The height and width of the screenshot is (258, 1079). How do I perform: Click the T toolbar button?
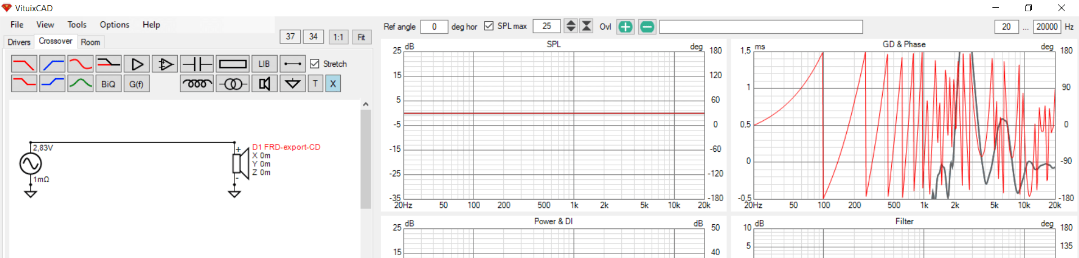(315, 84)
